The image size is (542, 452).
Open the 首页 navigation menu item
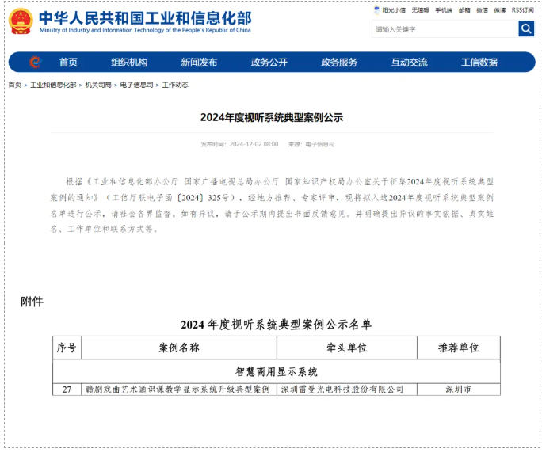tap(68, 63)
